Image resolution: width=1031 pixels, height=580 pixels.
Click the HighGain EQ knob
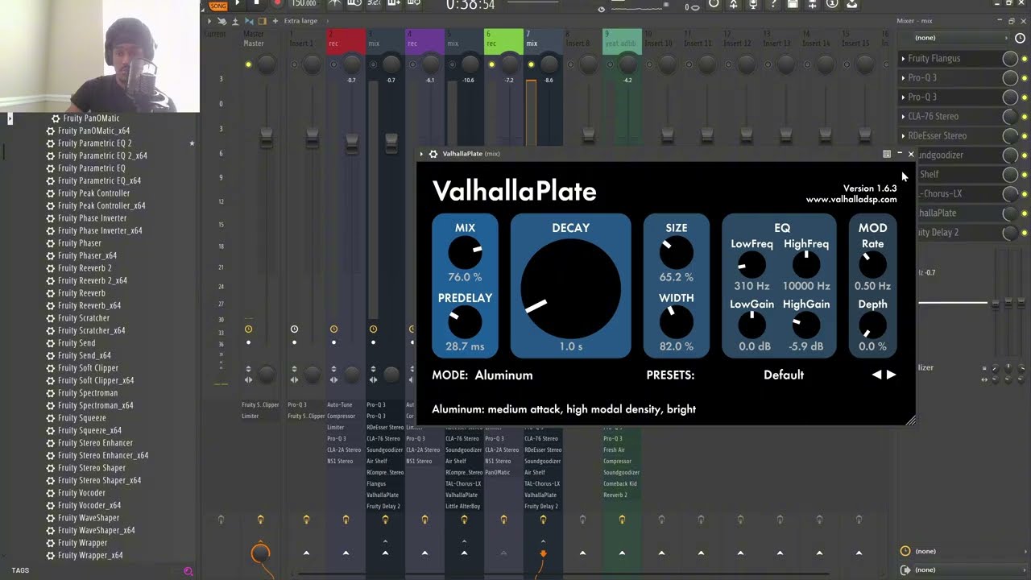[806, 325]
